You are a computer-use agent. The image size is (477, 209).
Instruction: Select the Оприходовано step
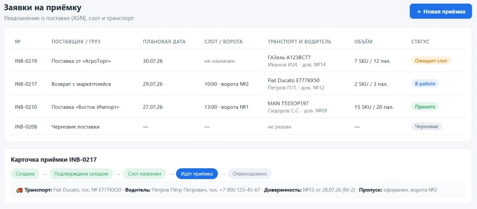pos(250,174)
